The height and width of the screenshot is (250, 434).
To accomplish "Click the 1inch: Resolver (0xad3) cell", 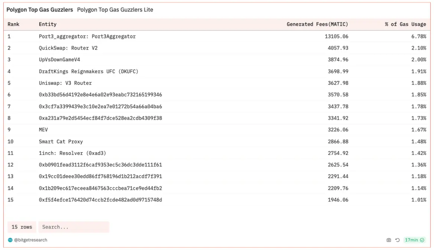I will click(x=72, y=153).
